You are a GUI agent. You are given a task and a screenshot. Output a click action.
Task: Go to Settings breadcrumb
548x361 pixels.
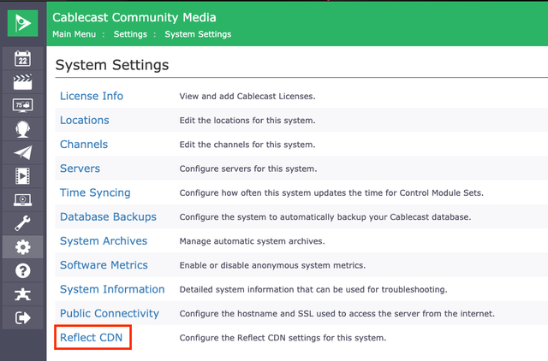(130, 34)
